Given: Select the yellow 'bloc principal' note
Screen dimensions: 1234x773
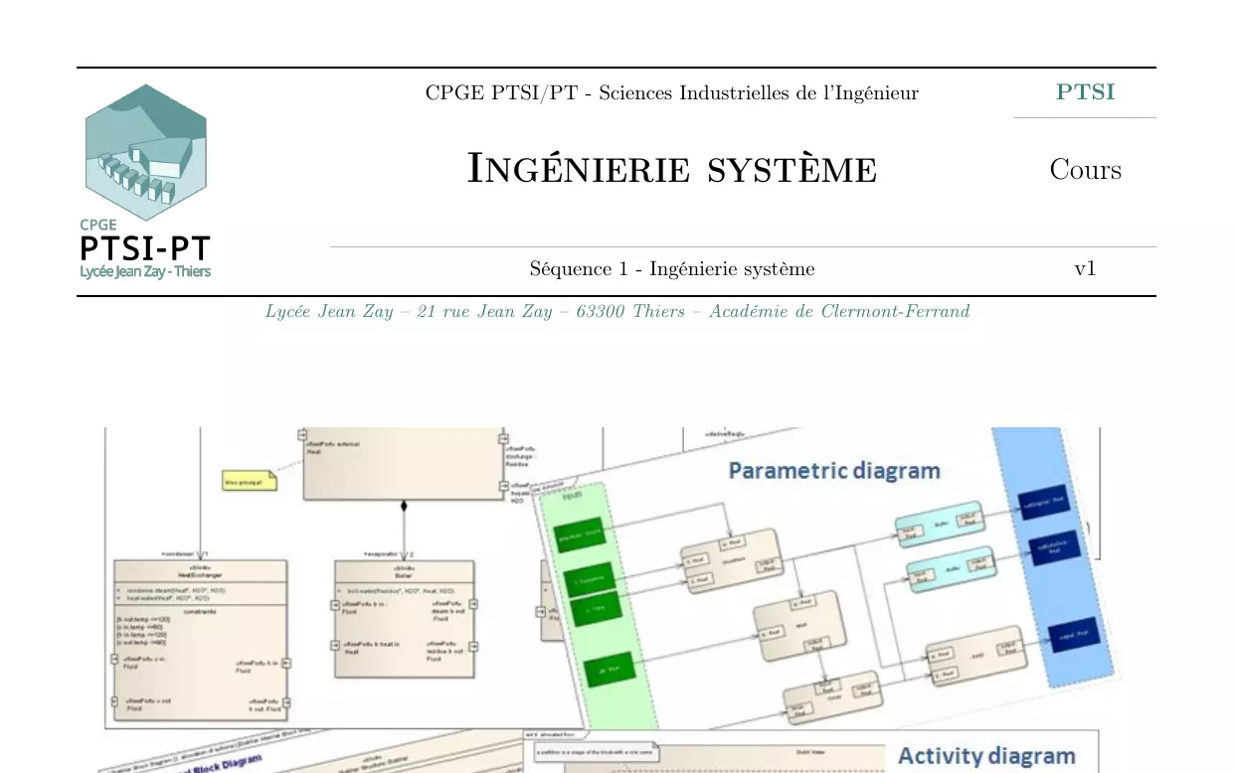Looking at the screenshot, I should click(x=250, y=479).
